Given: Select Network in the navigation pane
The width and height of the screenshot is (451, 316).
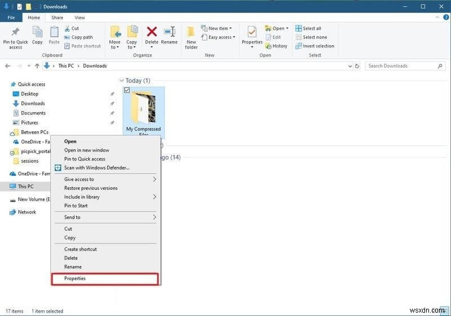Looking at the screenshot, I should click(27, 212).
